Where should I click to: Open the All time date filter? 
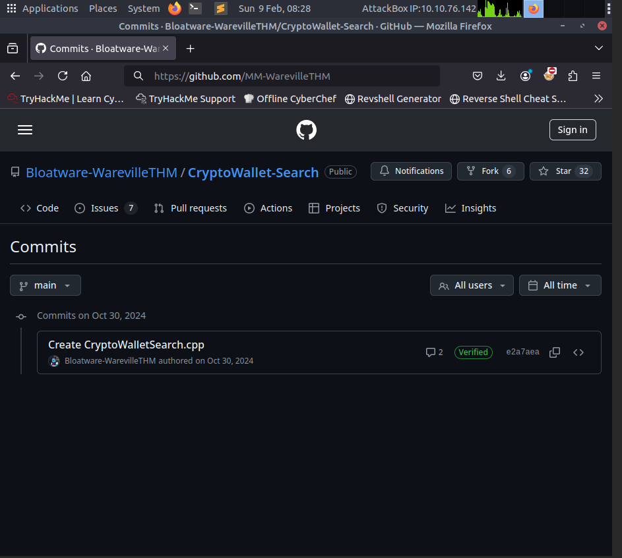(560, 285)
